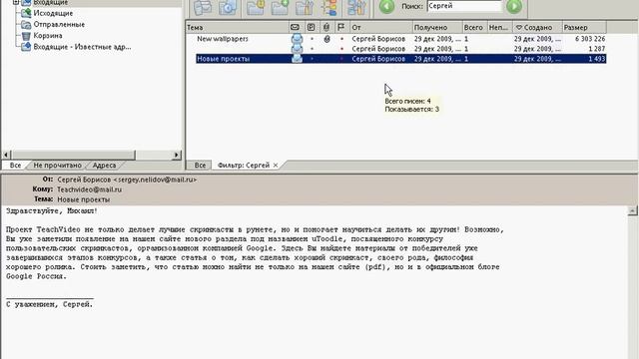
Task: Open the Корзина folder
Action: [x=48, y=36]
